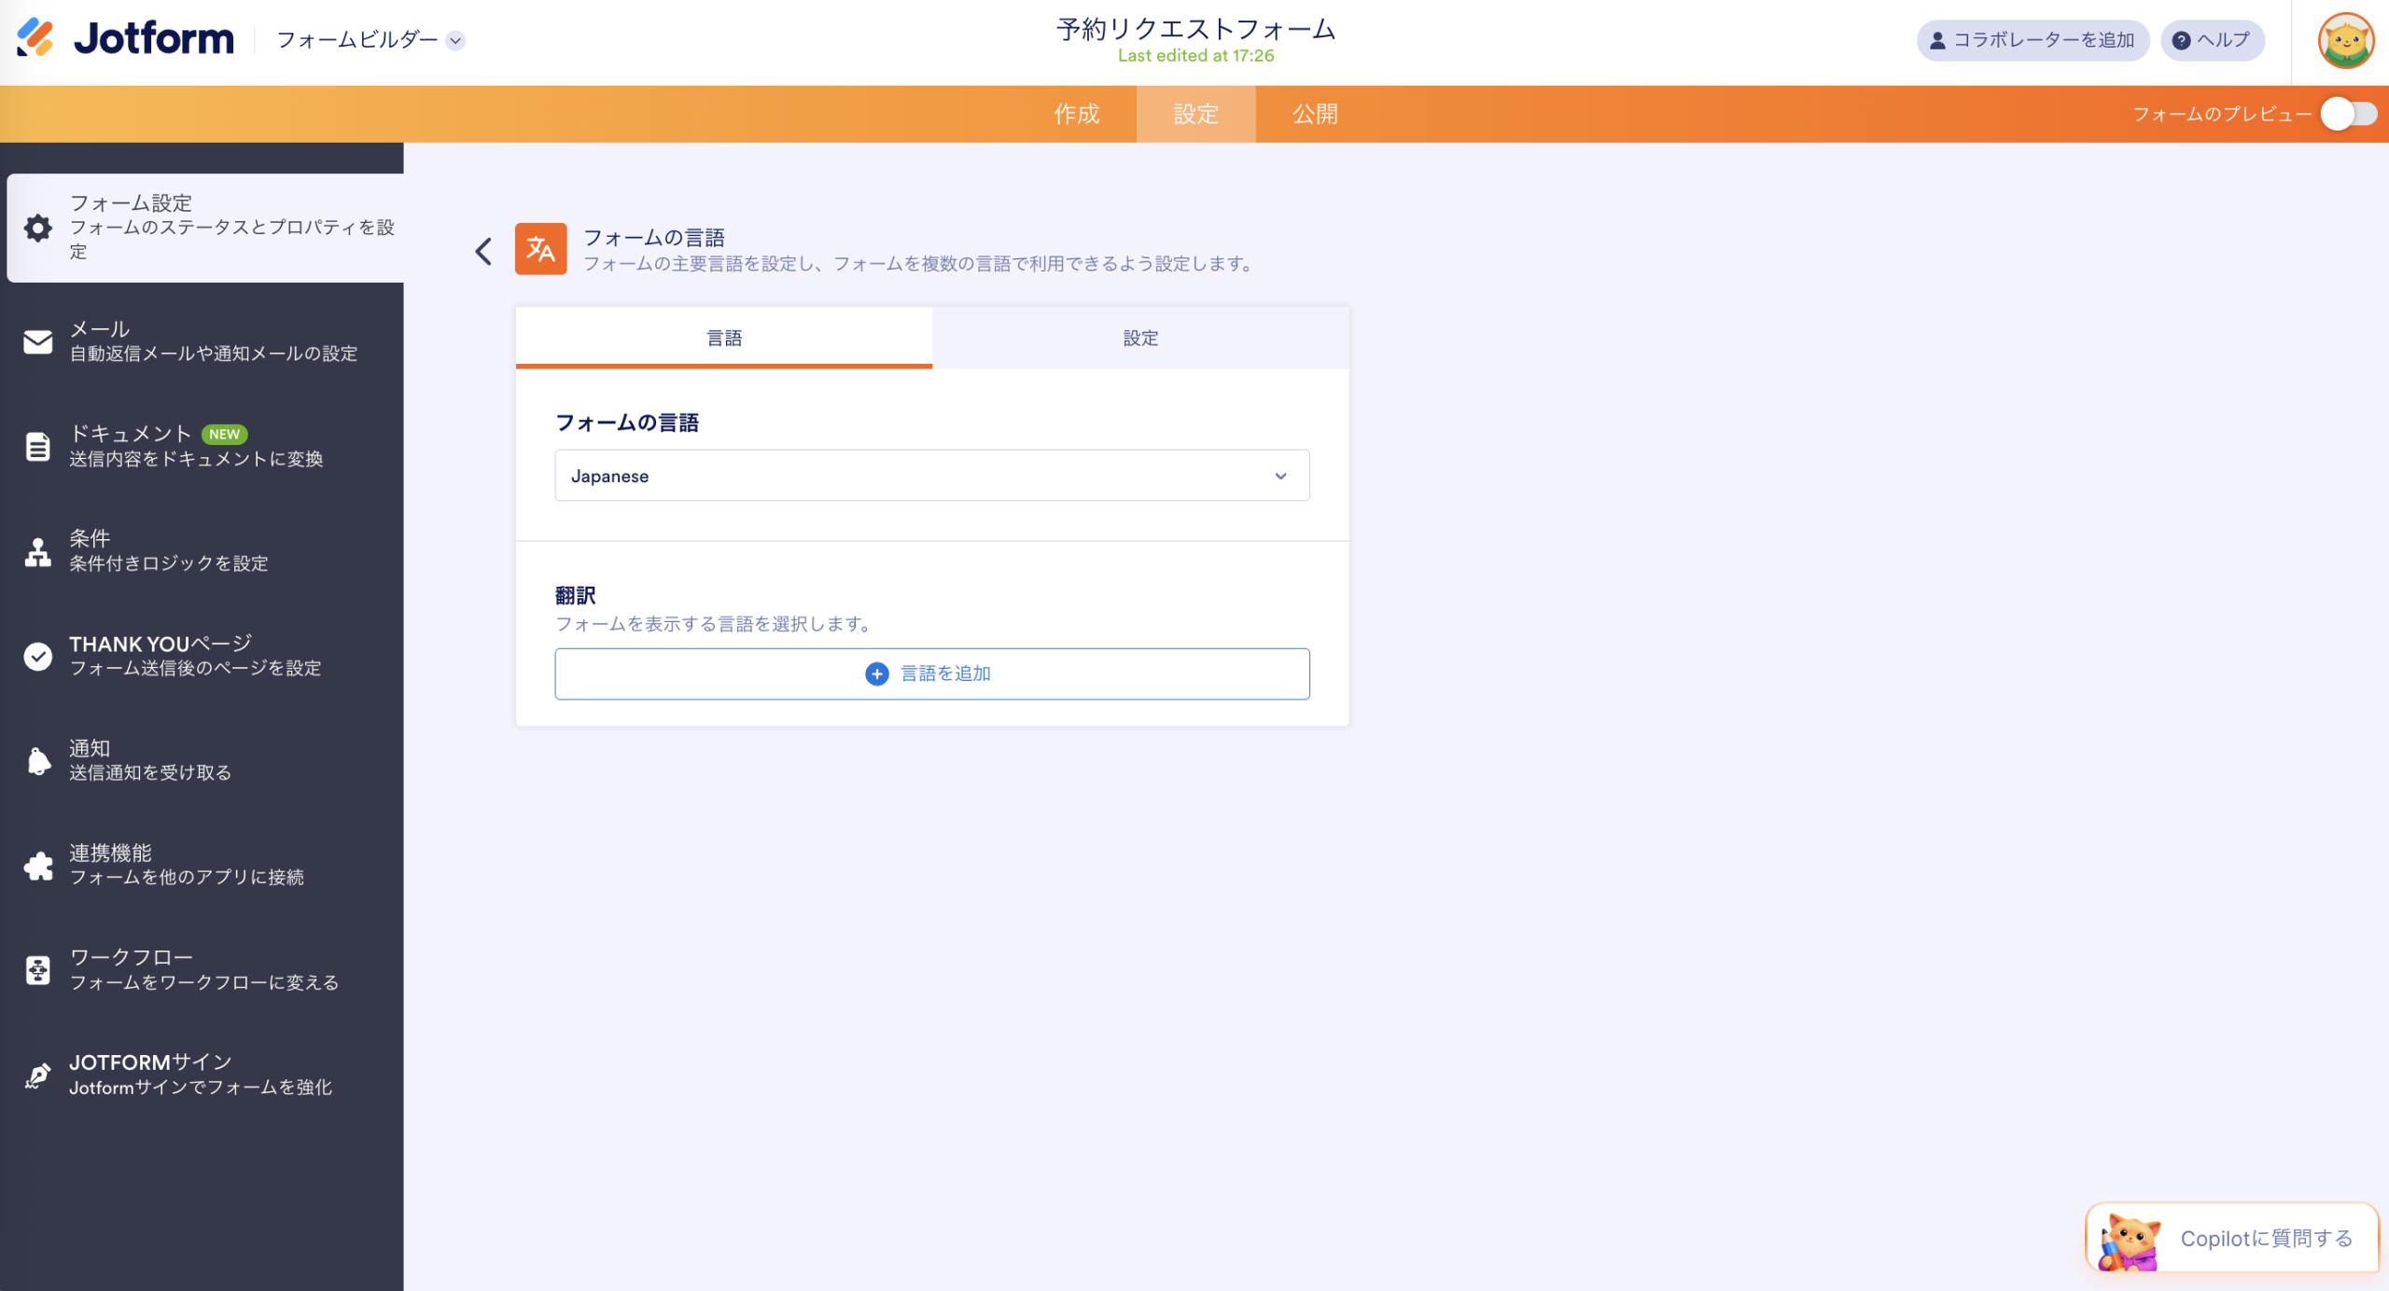Image resolution: width=2389 pixels, height=1291 pixels.
Task: Click the JOTFORMサイン pen icon
Action: pos(37,1074)
